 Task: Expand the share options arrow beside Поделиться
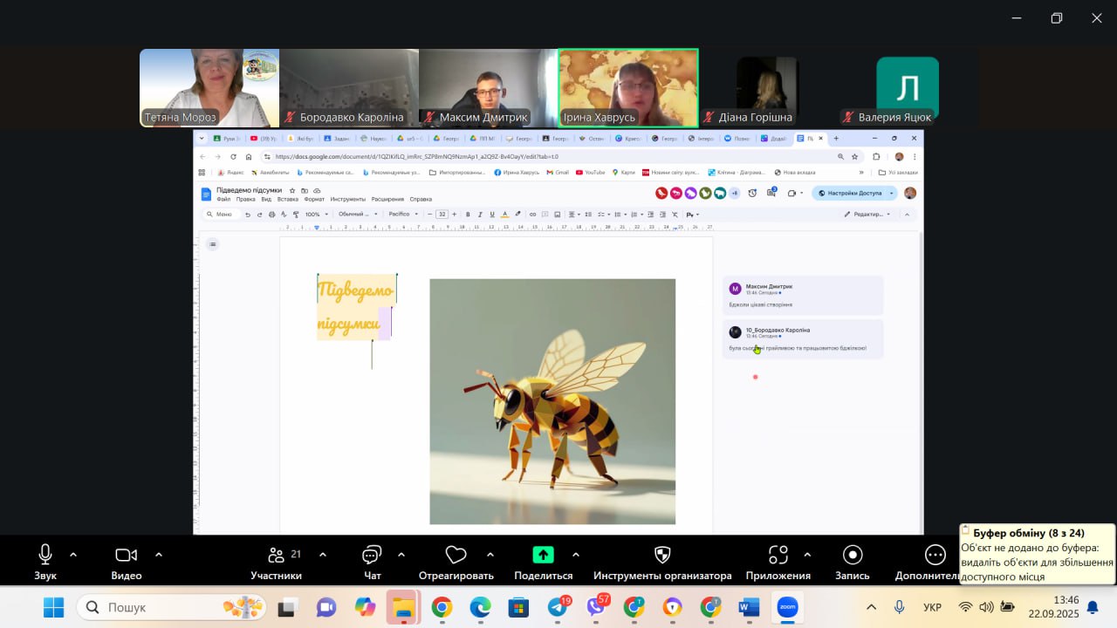click(576, 554)
